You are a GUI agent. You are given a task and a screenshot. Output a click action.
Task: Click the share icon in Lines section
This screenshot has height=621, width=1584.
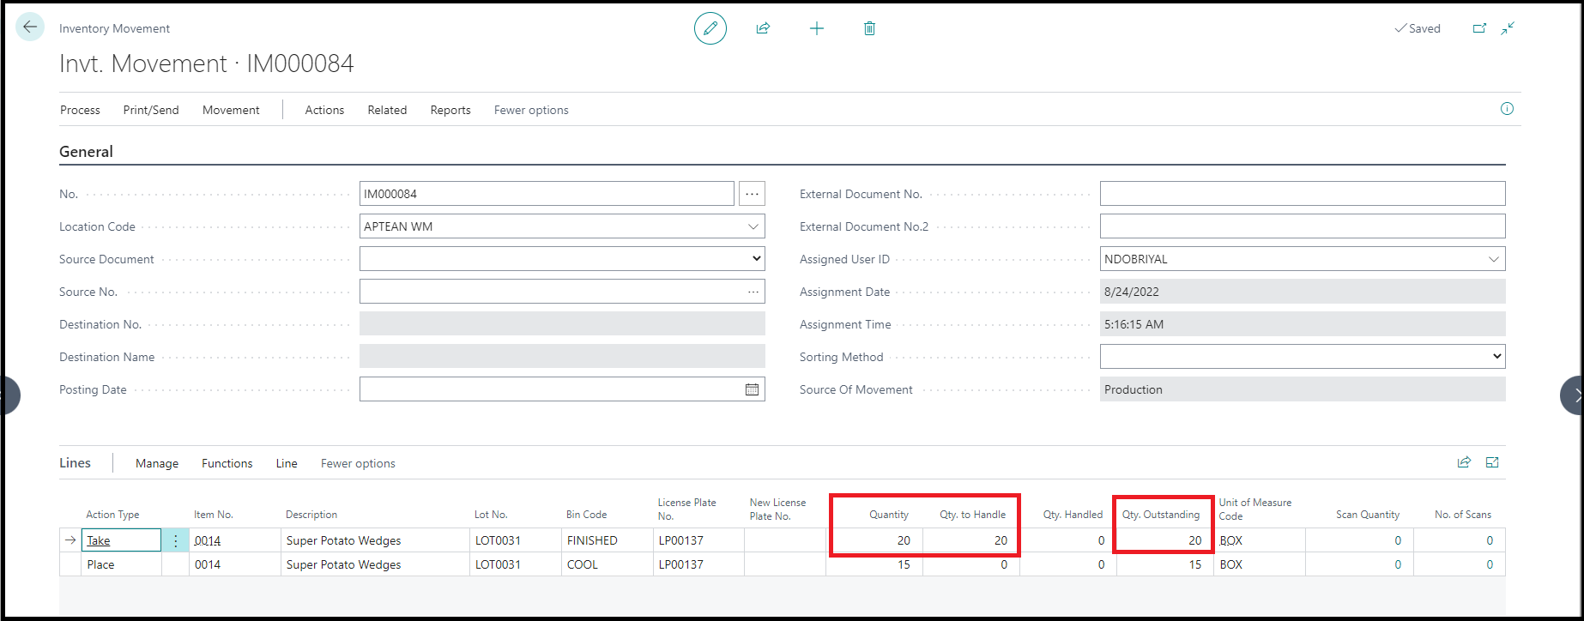pyautogui.click(x=1464, y=462)
